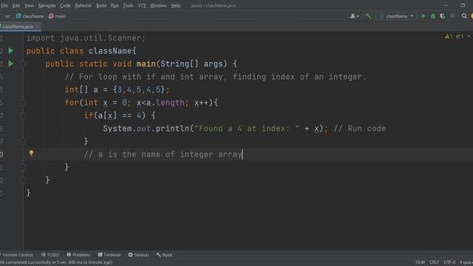The width and height of the screenshot is (473, 266).
Task: Click the word length in the for loop
Action: [x=170, y=103]
